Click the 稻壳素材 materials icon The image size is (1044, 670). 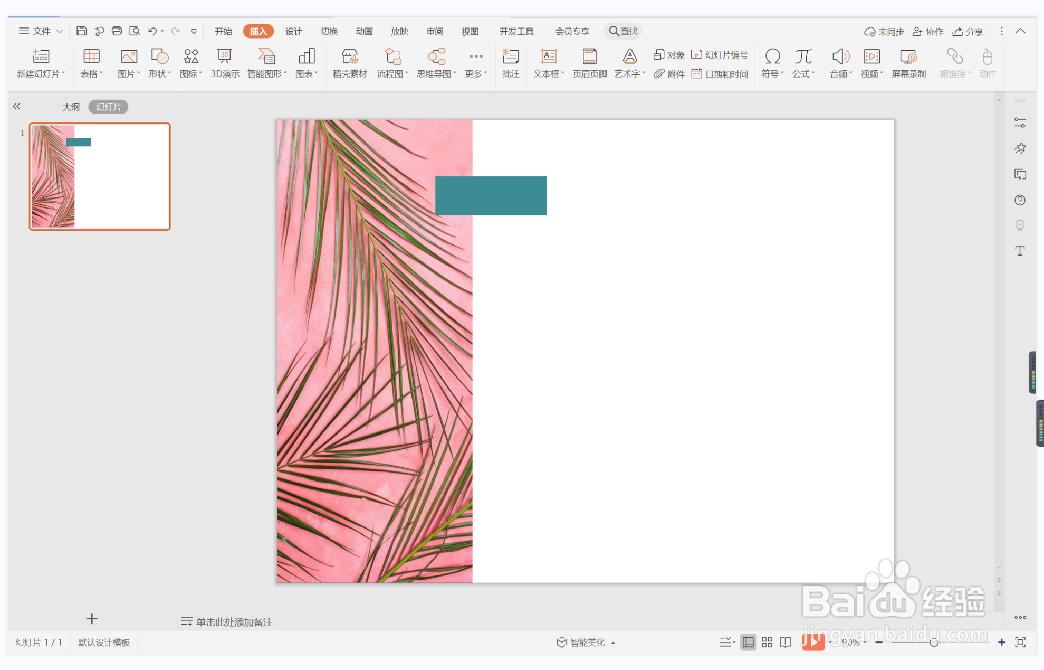(349, 63)
